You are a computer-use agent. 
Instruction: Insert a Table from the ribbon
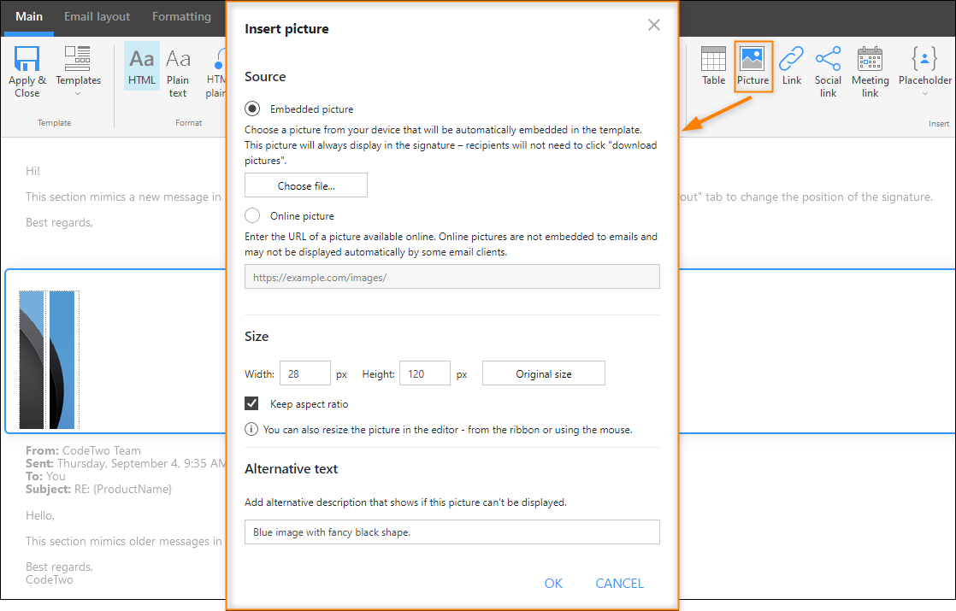[713, 67]
